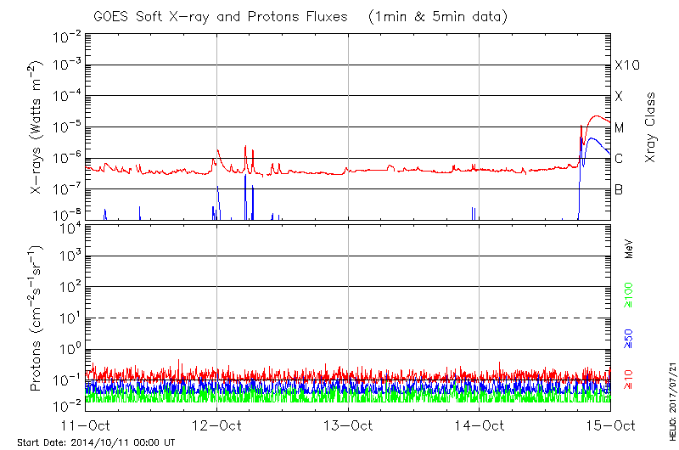The image size is (679, 450).
Task: Select the 15-Oct date tick label
Action: click(609, 426)
